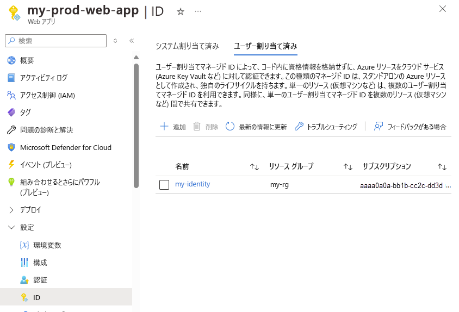This screenshot has height=312, width=459.
Task: Switch to システム割り当て済み tab
Action: click(187, 46)
